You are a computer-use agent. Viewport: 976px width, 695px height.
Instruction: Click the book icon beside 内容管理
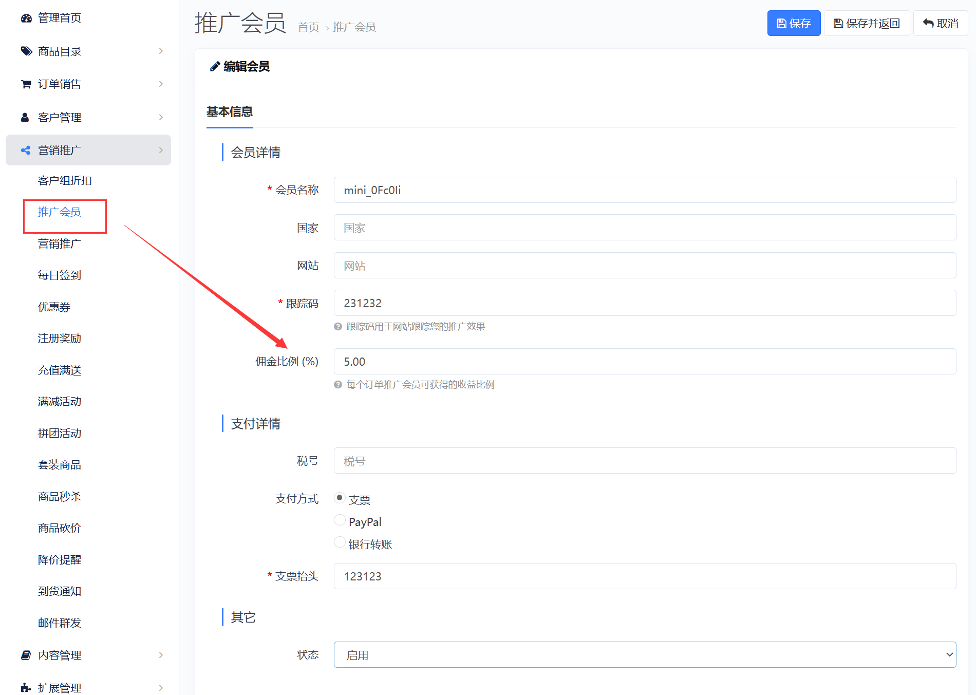coord(26,655)
